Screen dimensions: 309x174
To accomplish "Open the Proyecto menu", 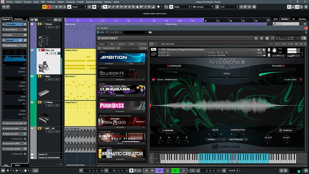I will click(x=28, y=2).
